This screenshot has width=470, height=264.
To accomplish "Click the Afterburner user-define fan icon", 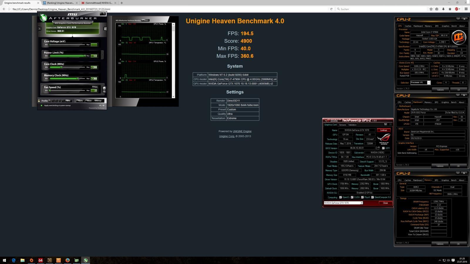I will (x=104, y=89).
